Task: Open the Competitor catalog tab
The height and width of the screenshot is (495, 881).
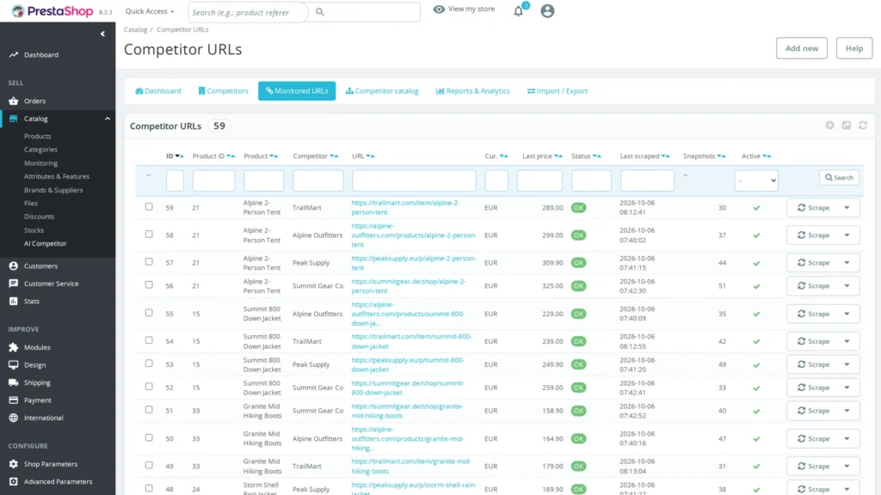Action: (382, 91)
